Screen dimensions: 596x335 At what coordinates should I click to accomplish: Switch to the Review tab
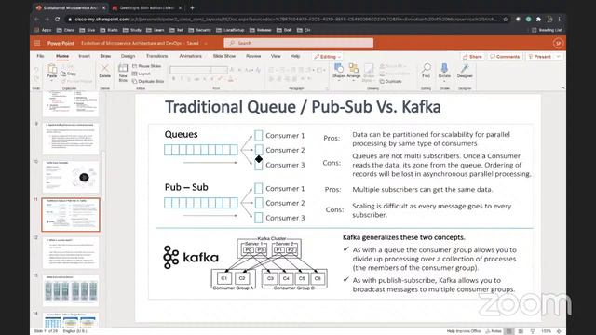pos(253,56)
